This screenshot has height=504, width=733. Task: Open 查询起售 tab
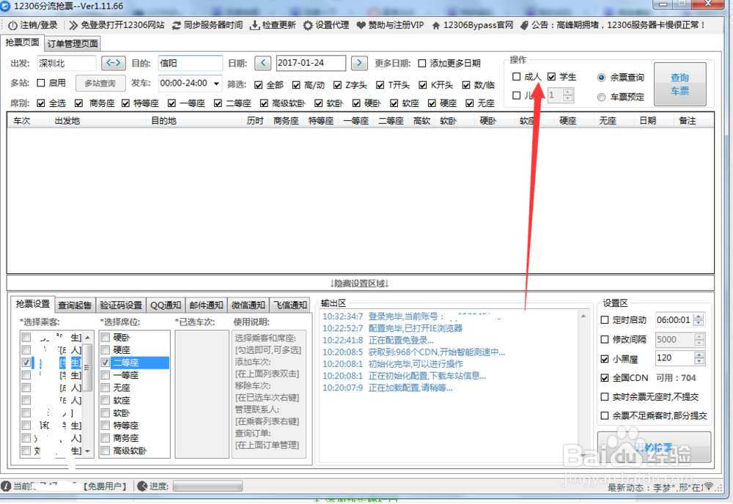pyautogui.click(x=75, y=305)
